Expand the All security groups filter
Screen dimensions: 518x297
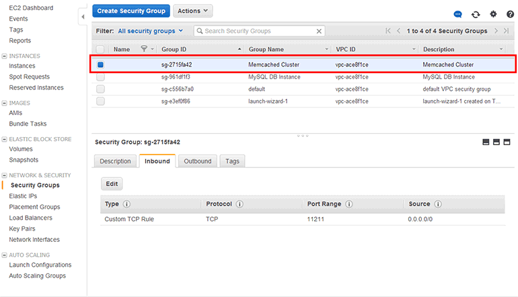coord(151,31)
